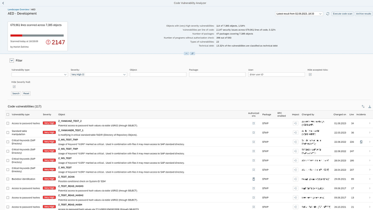The width and height of the screenshot is (373, 210).
Task: Click the Backdoor identification vulnerability type
Action: 23,179
